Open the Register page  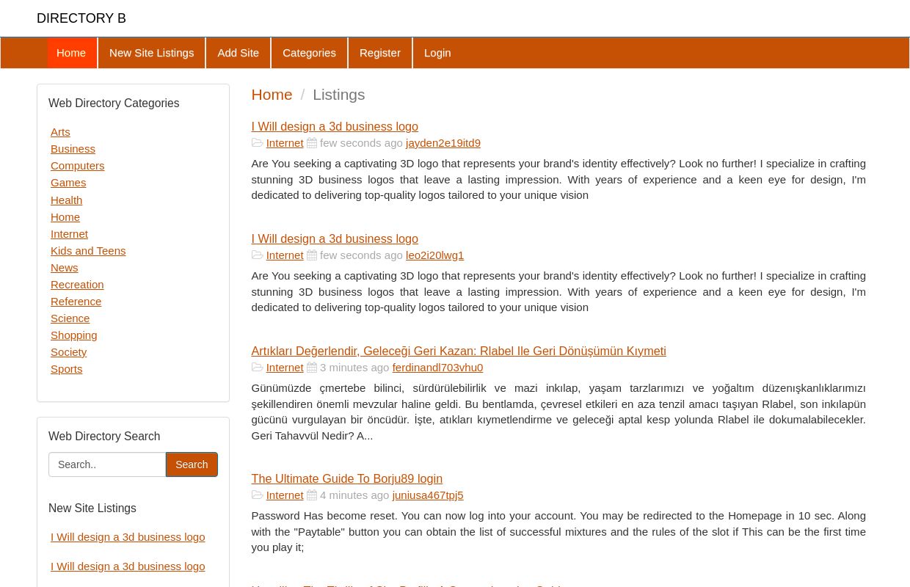click(379, 53)
